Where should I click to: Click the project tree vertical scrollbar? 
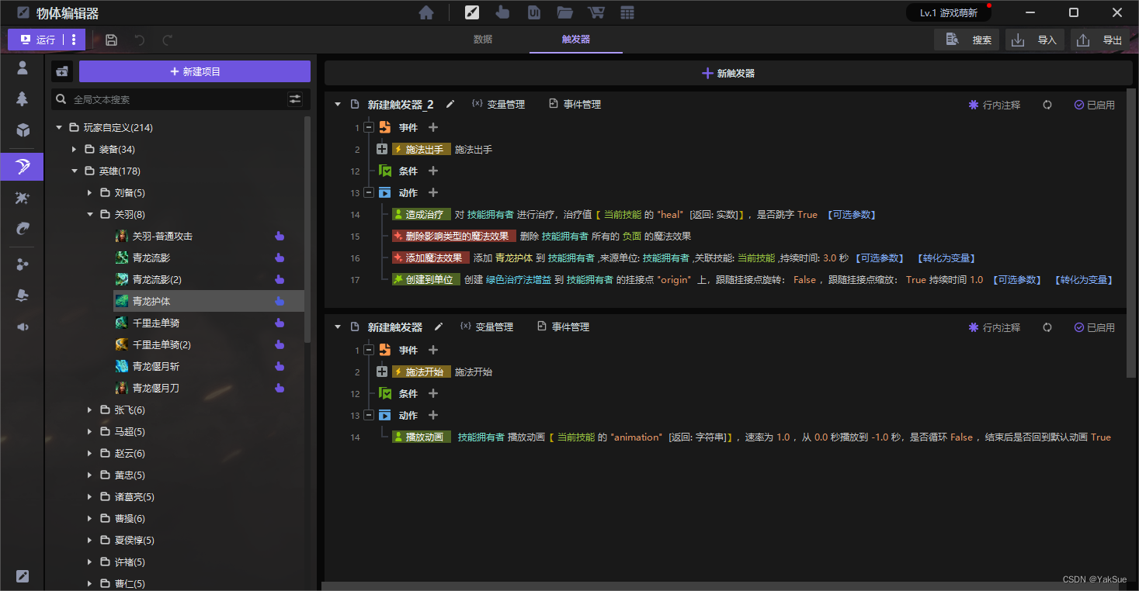click(x=307, y=229)
